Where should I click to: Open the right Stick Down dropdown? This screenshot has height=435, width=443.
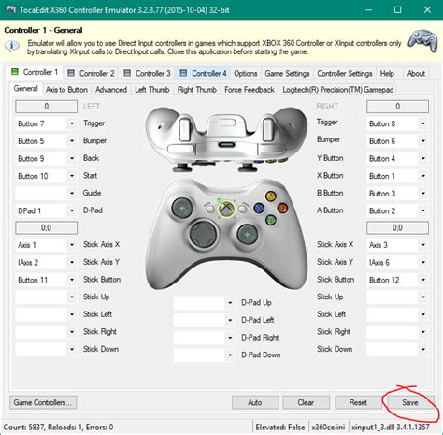pyautogui.click(x=397, y=349)
